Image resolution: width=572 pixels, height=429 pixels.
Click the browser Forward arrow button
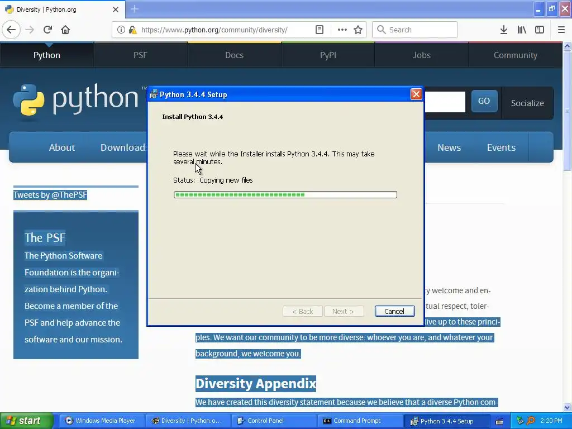point(30,30)
